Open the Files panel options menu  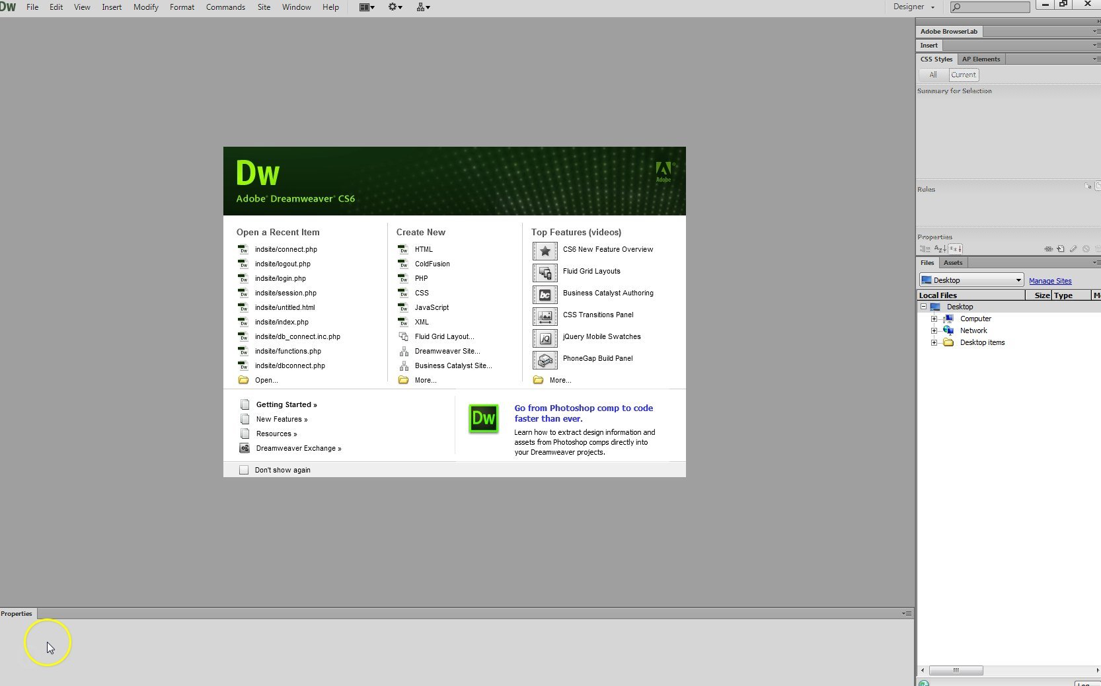pyautogui.click(x=1096, y=262)
